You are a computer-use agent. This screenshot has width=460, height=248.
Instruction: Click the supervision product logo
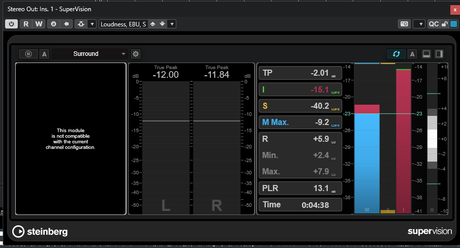point(430,231)
